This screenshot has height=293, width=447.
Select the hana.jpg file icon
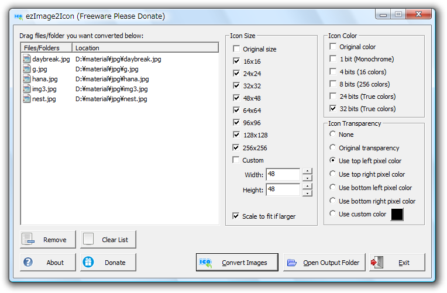[27, 79]
